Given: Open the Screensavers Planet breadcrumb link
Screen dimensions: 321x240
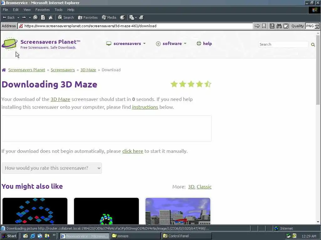Looking at the screenshot, I should 27,70.
